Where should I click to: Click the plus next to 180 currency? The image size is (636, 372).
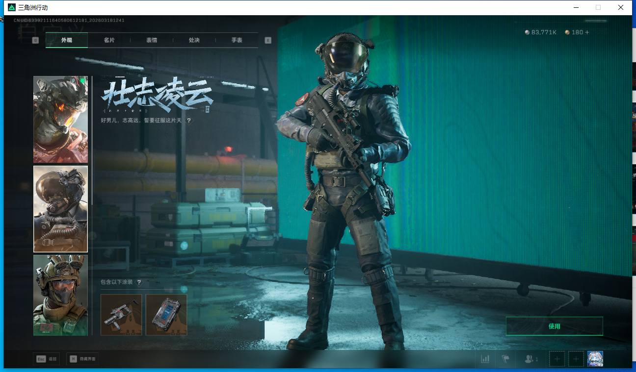(587, 32)
